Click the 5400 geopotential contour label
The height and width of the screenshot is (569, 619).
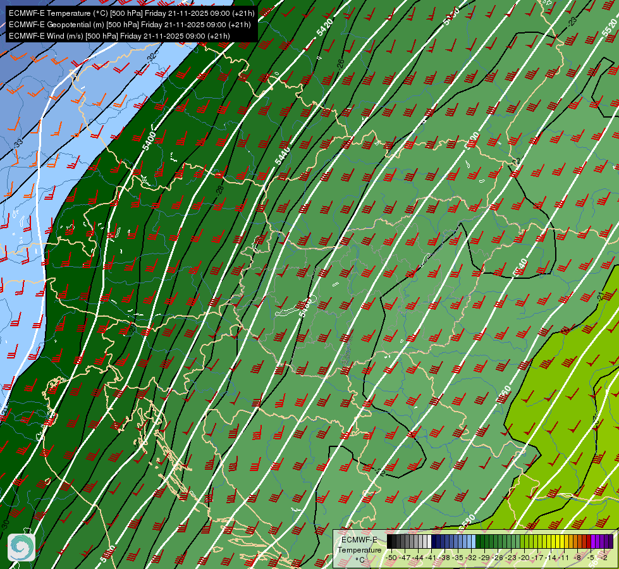click(x=149, y=141)
